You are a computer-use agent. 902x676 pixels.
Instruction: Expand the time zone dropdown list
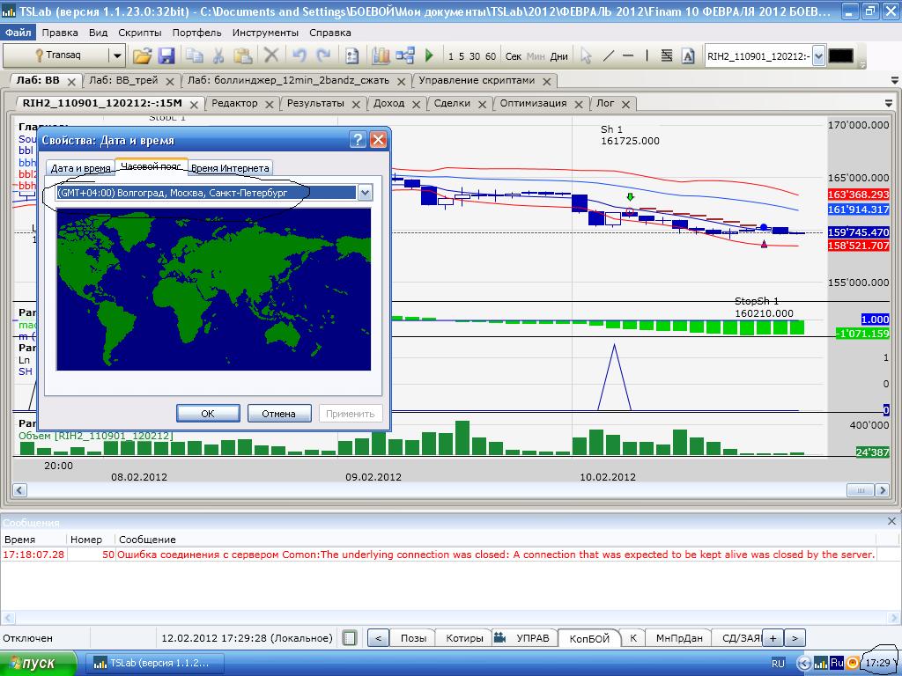pos(365,192)
